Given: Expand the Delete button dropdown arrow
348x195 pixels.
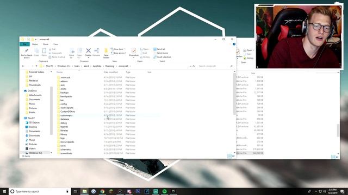Looking at the screenshot, I should [x=88, y=58].
